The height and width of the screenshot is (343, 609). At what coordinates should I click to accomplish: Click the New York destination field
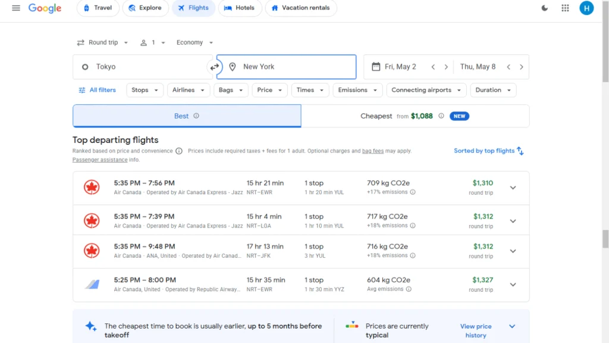coord(286,67)
